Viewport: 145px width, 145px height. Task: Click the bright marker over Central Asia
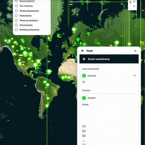tap(117, 42)
